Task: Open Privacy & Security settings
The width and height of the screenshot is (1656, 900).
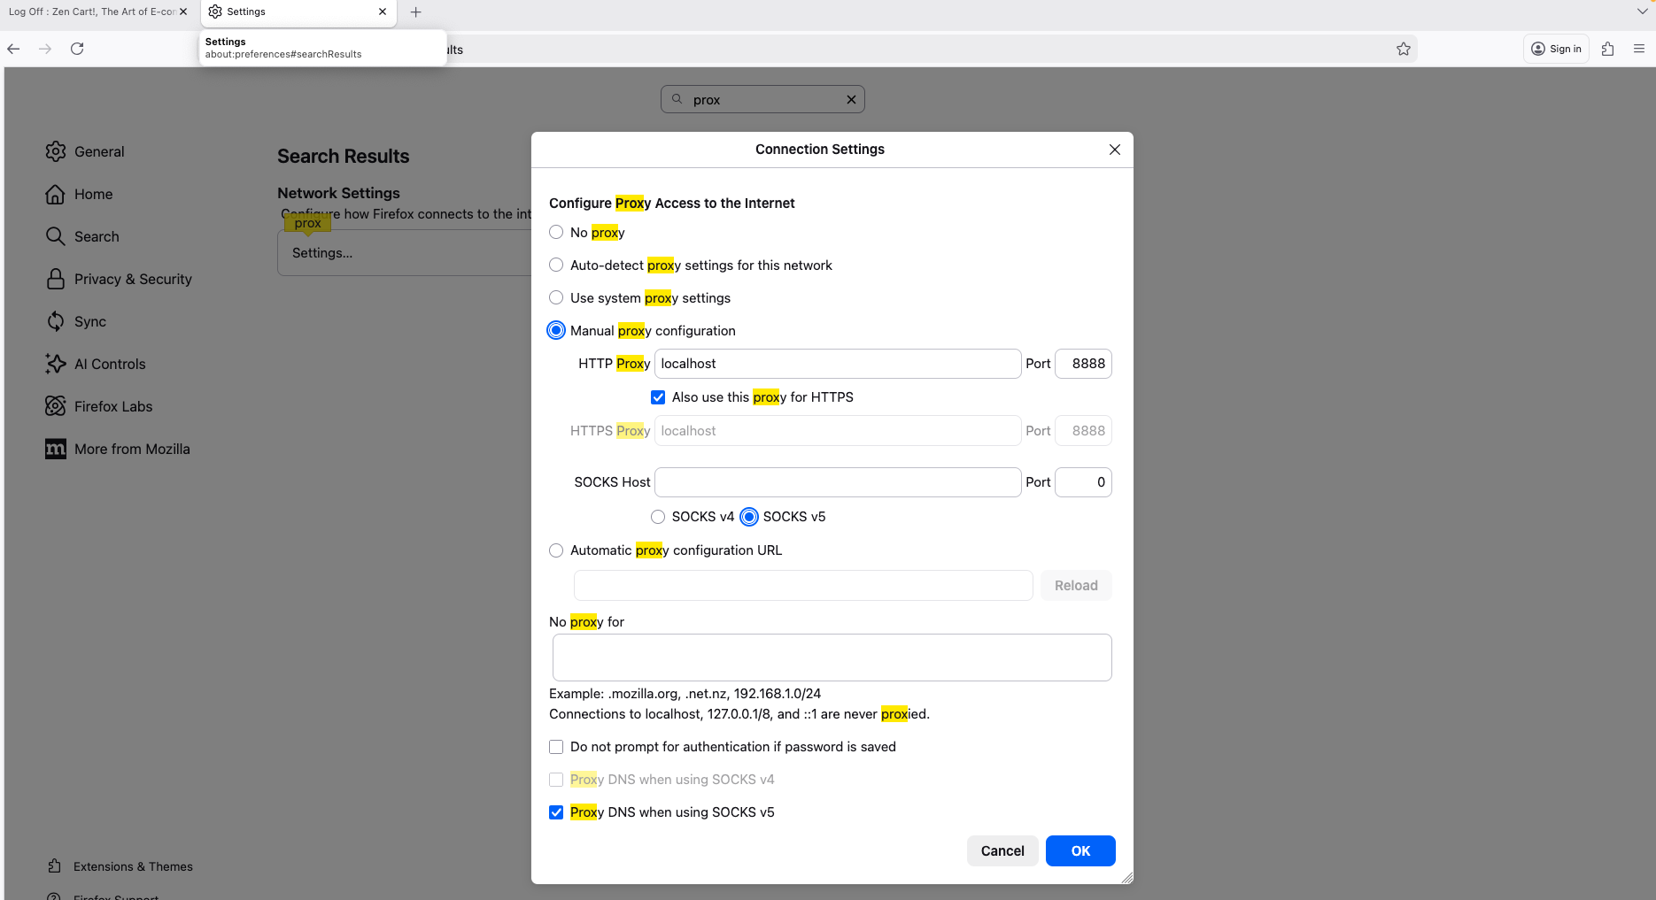Action: tap(133, 279)
